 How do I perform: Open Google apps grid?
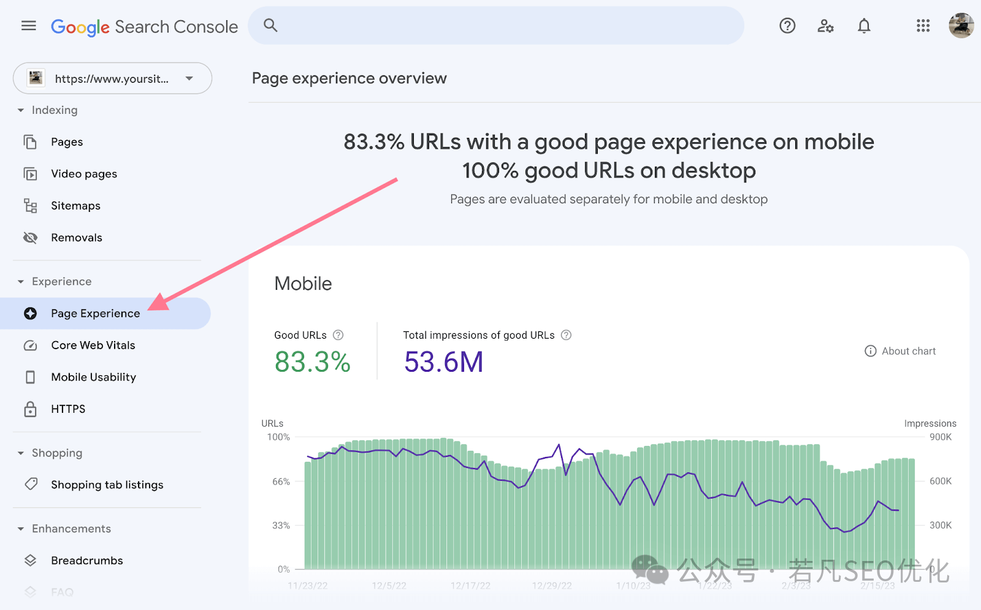(923, 26)
